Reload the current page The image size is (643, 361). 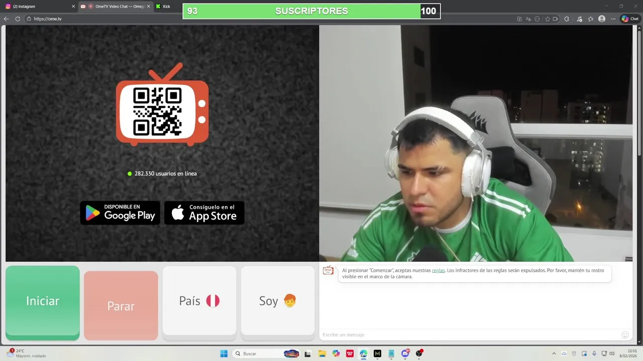18,19
